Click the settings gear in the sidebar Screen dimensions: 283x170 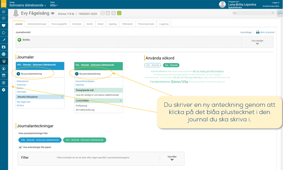[4, 90]
